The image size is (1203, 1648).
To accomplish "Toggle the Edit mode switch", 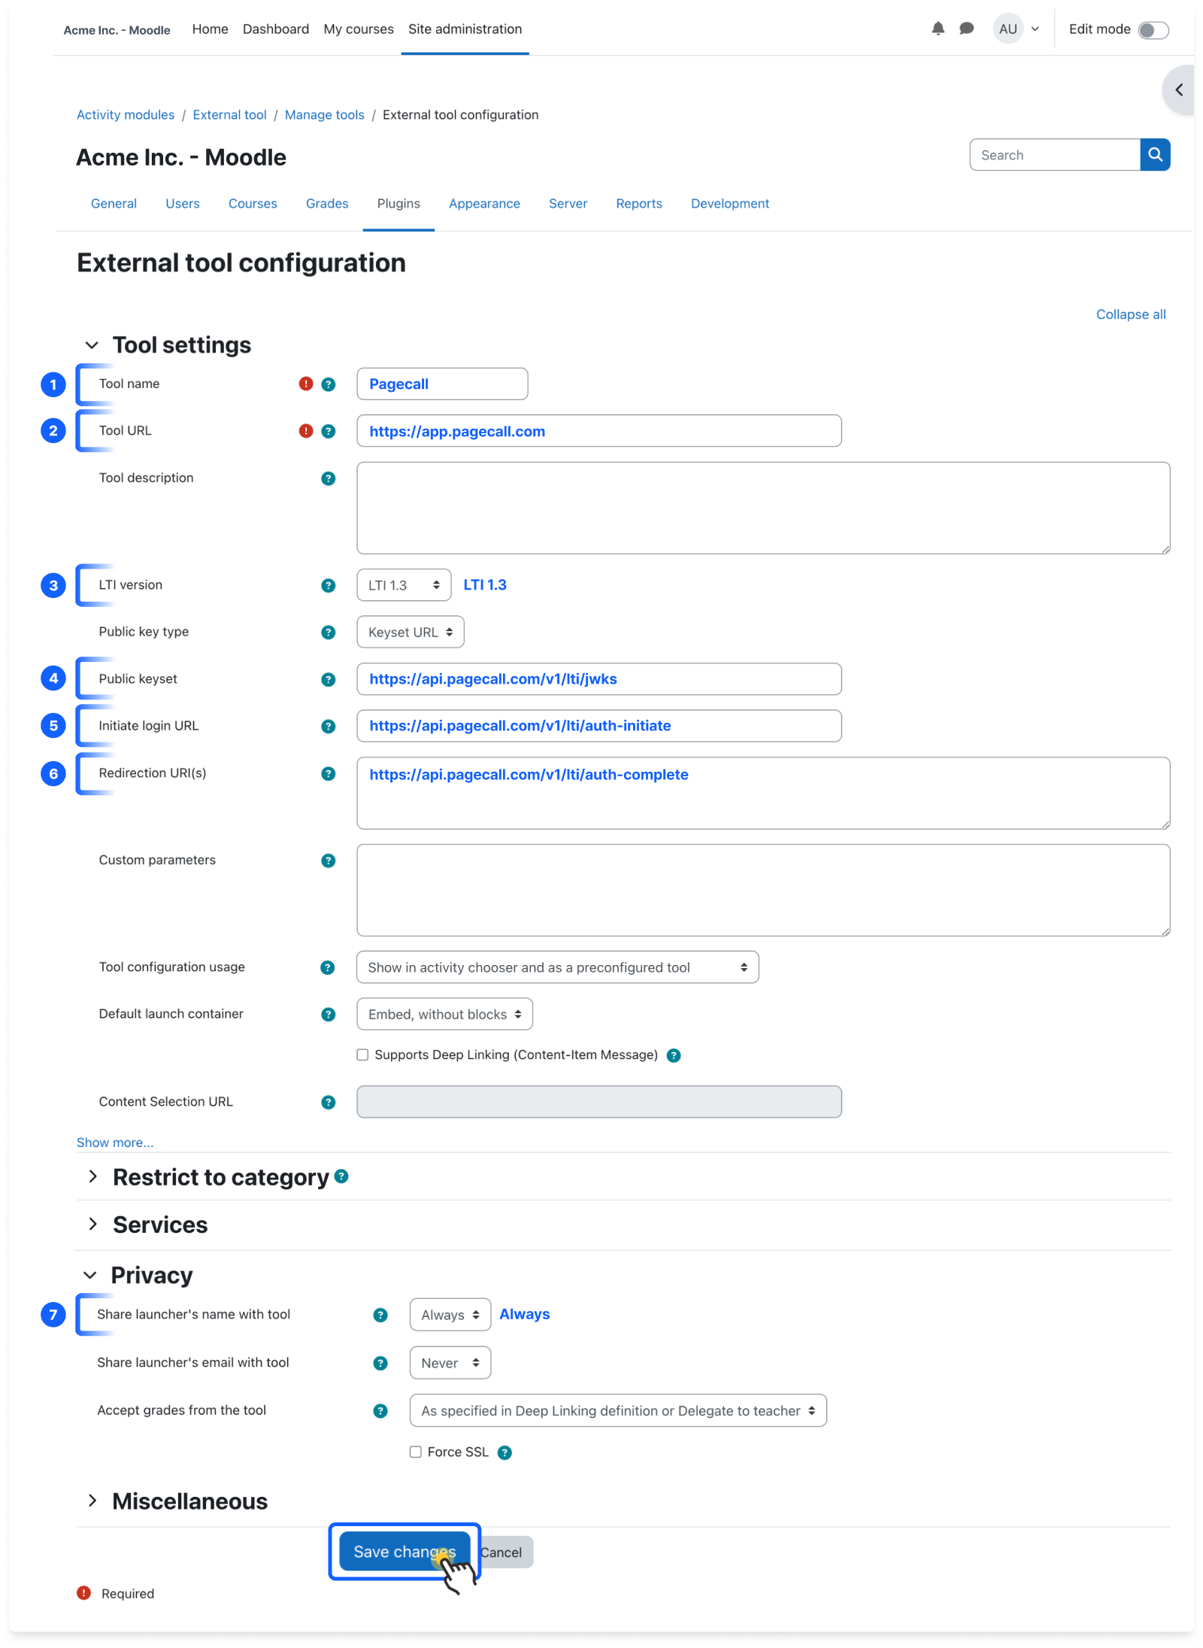I will 1153,30.
